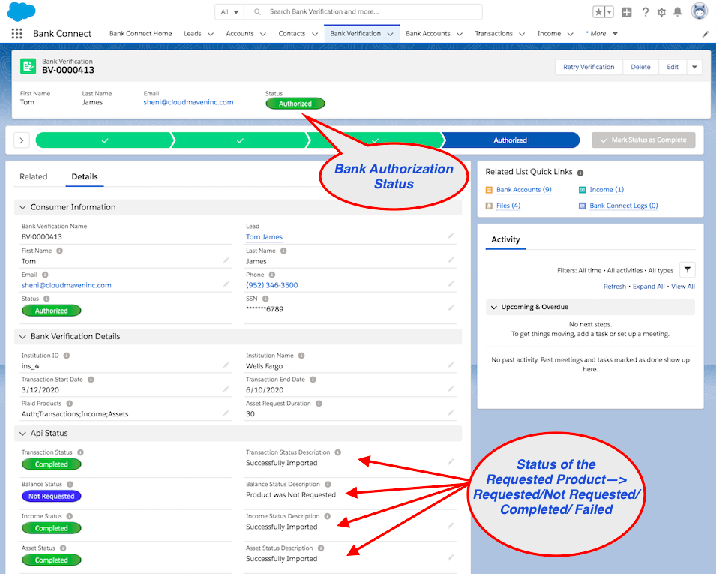This screenshot has width=716, height=574.
Task: Open the Tom James lead link
Action: tap(263, 236)
